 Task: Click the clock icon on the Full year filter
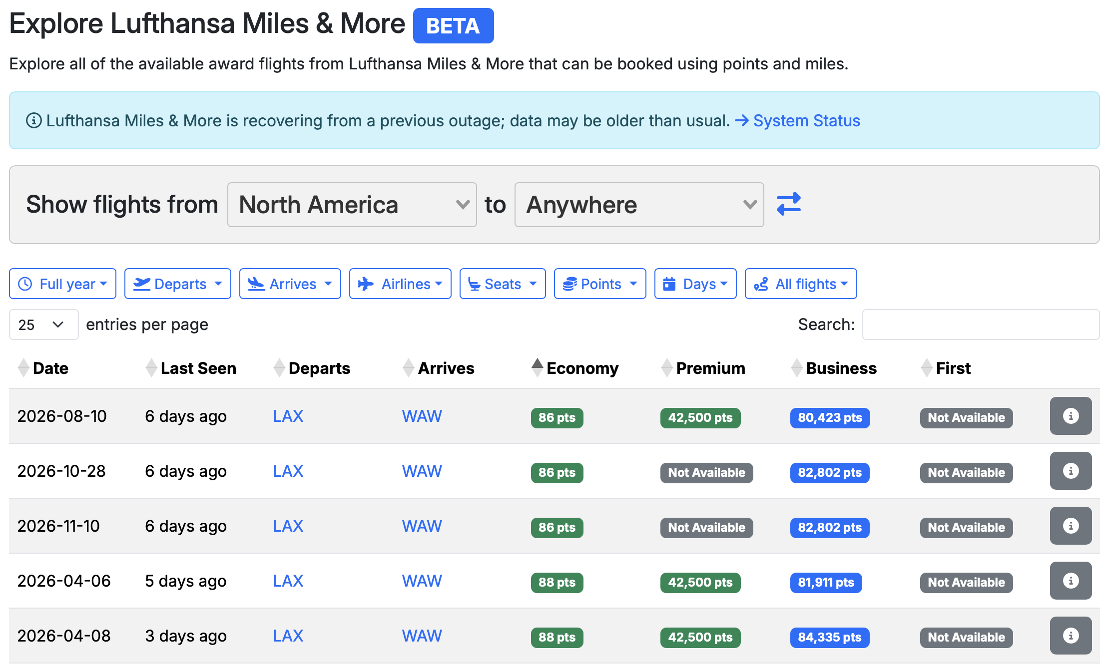point(24,284)
